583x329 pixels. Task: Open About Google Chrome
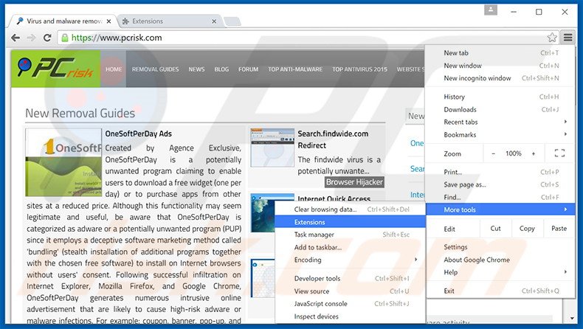point(500,260)
